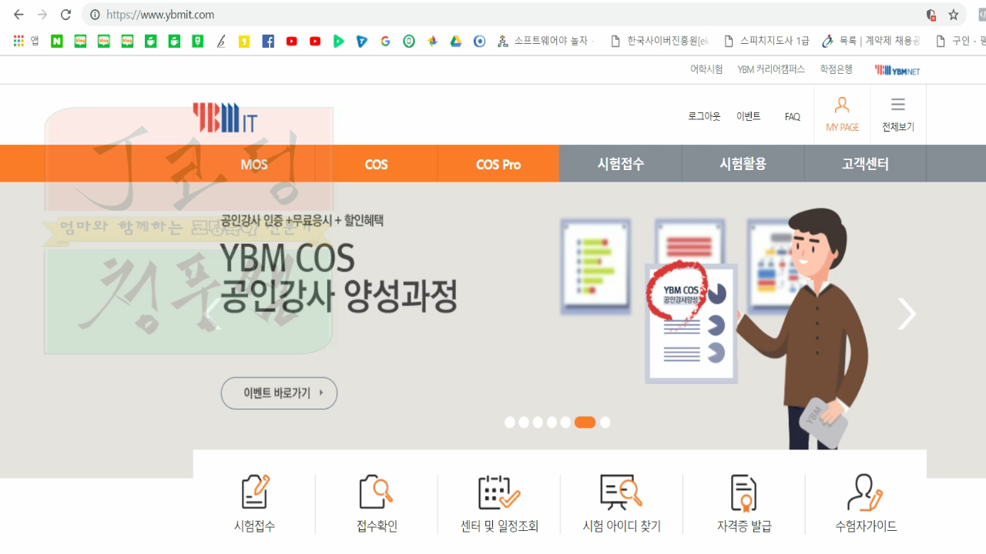This screenshot has height=554, width=986.
Task: Open the 시험접수 exam registration icon
Action: tap(253, 504)
